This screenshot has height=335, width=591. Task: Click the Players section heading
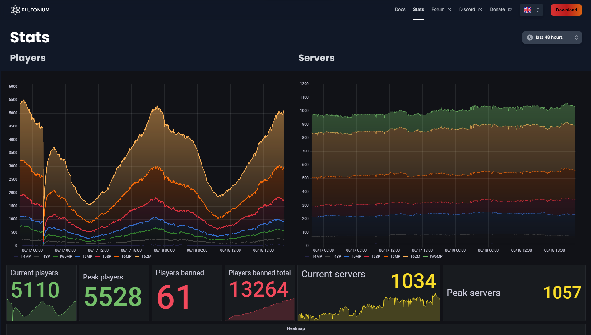[x=28, y=58]
